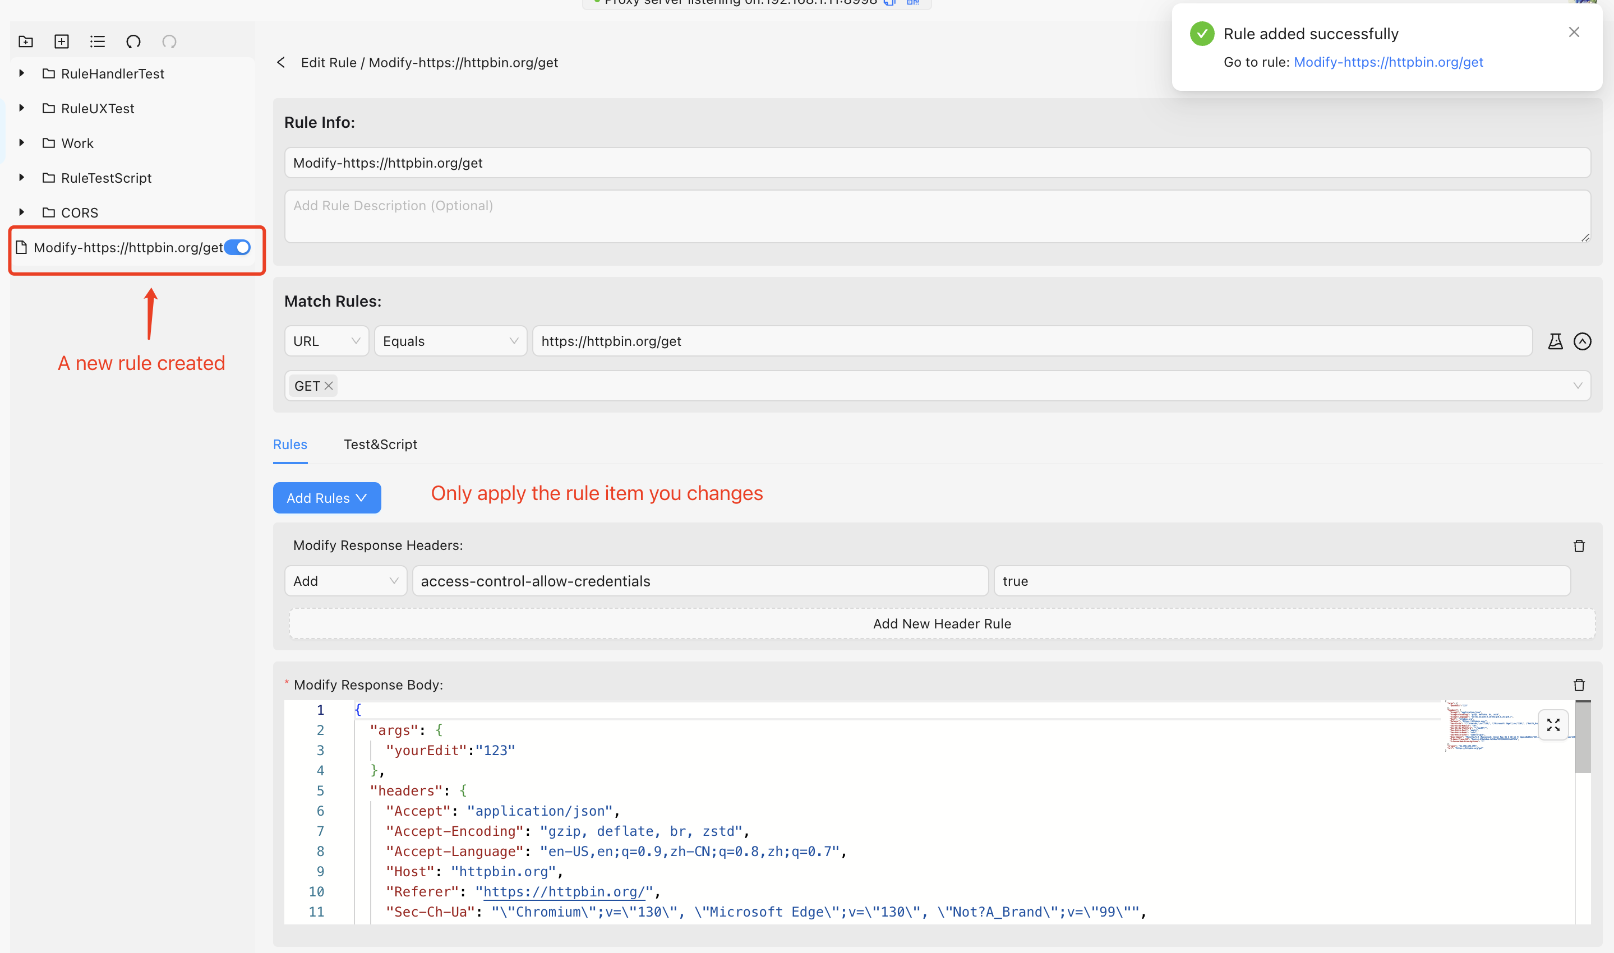
Task: Select the Rules tab
Action: tap(290, 445)
